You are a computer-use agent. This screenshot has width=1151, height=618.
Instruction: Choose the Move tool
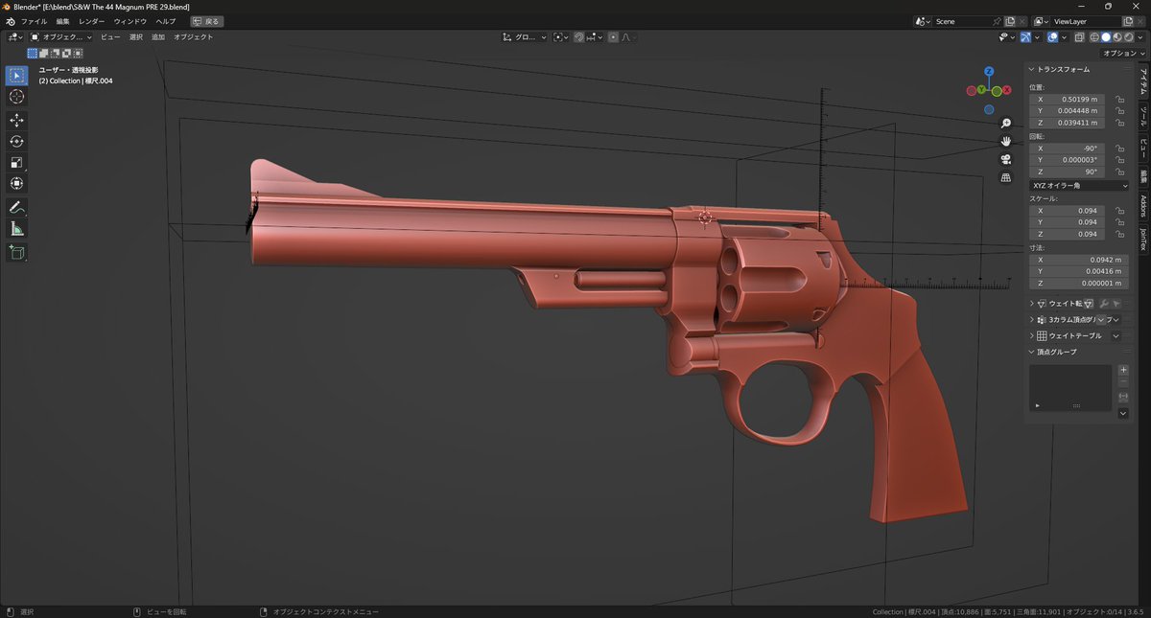[x=16, y=120]
